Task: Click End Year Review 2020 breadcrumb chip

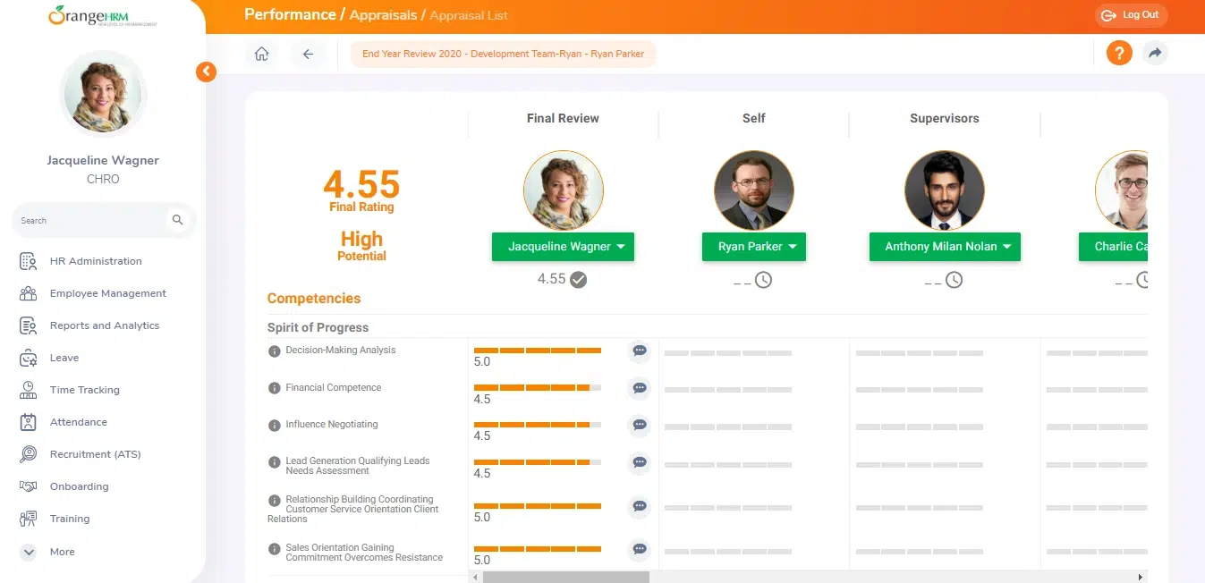Action: tap(503, 54)
